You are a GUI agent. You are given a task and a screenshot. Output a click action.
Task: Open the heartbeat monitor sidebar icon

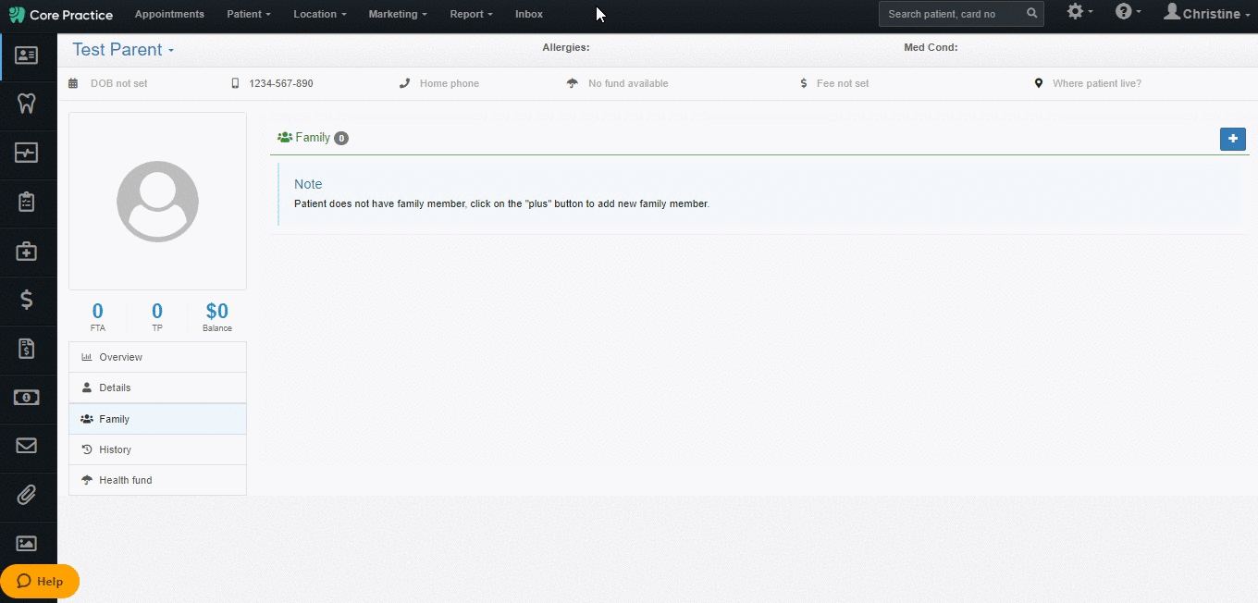pyautogui.click(x=27, y=153)
